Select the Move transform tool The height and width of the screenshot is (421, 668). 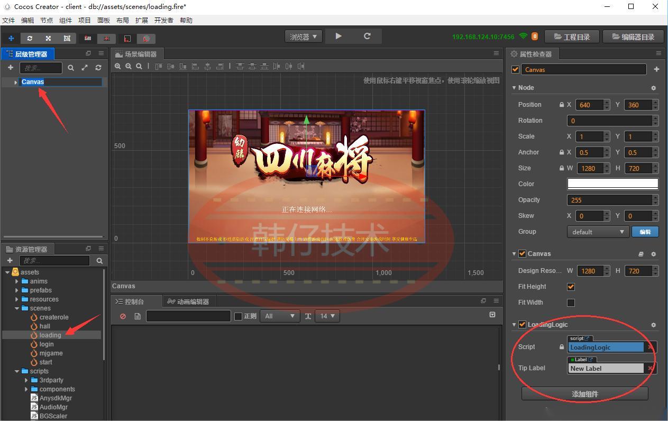pos(11,38)
